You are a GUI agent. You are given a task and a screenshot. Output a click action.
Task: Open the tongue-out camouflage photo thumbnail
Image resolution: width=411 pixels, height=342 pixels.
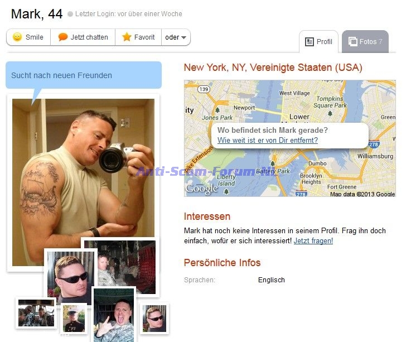coord(114,315)
